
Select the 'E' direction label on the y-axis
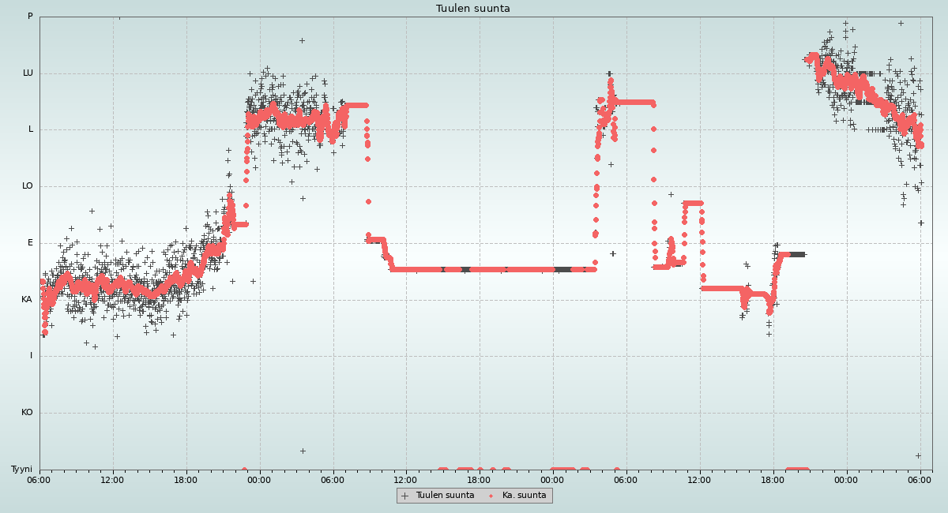pos(30,243)
